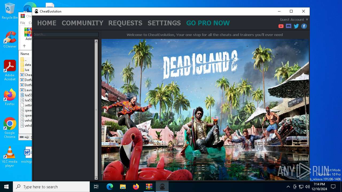Screen dimensions: 342x192
Task: Select the first lua53 file in WinRAR
Action: pyautogui.click(x=26, y=95)
